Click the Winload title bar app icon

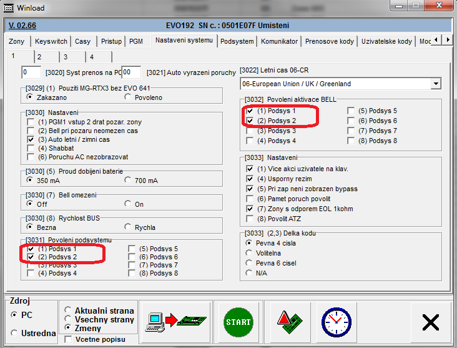(8, 8)
